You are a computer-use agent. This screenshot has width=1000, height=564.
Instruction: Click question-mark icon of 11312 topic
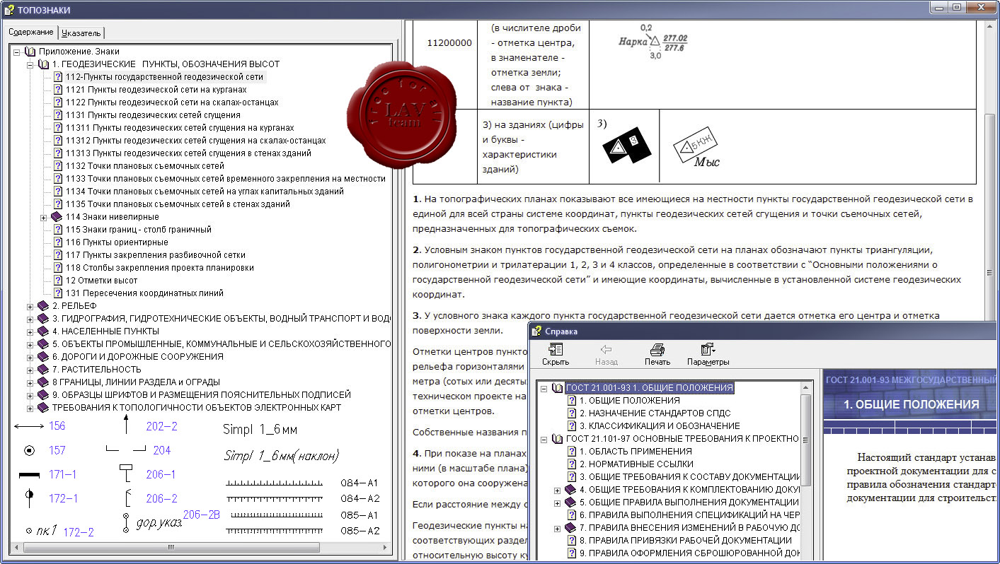point(58,141)
